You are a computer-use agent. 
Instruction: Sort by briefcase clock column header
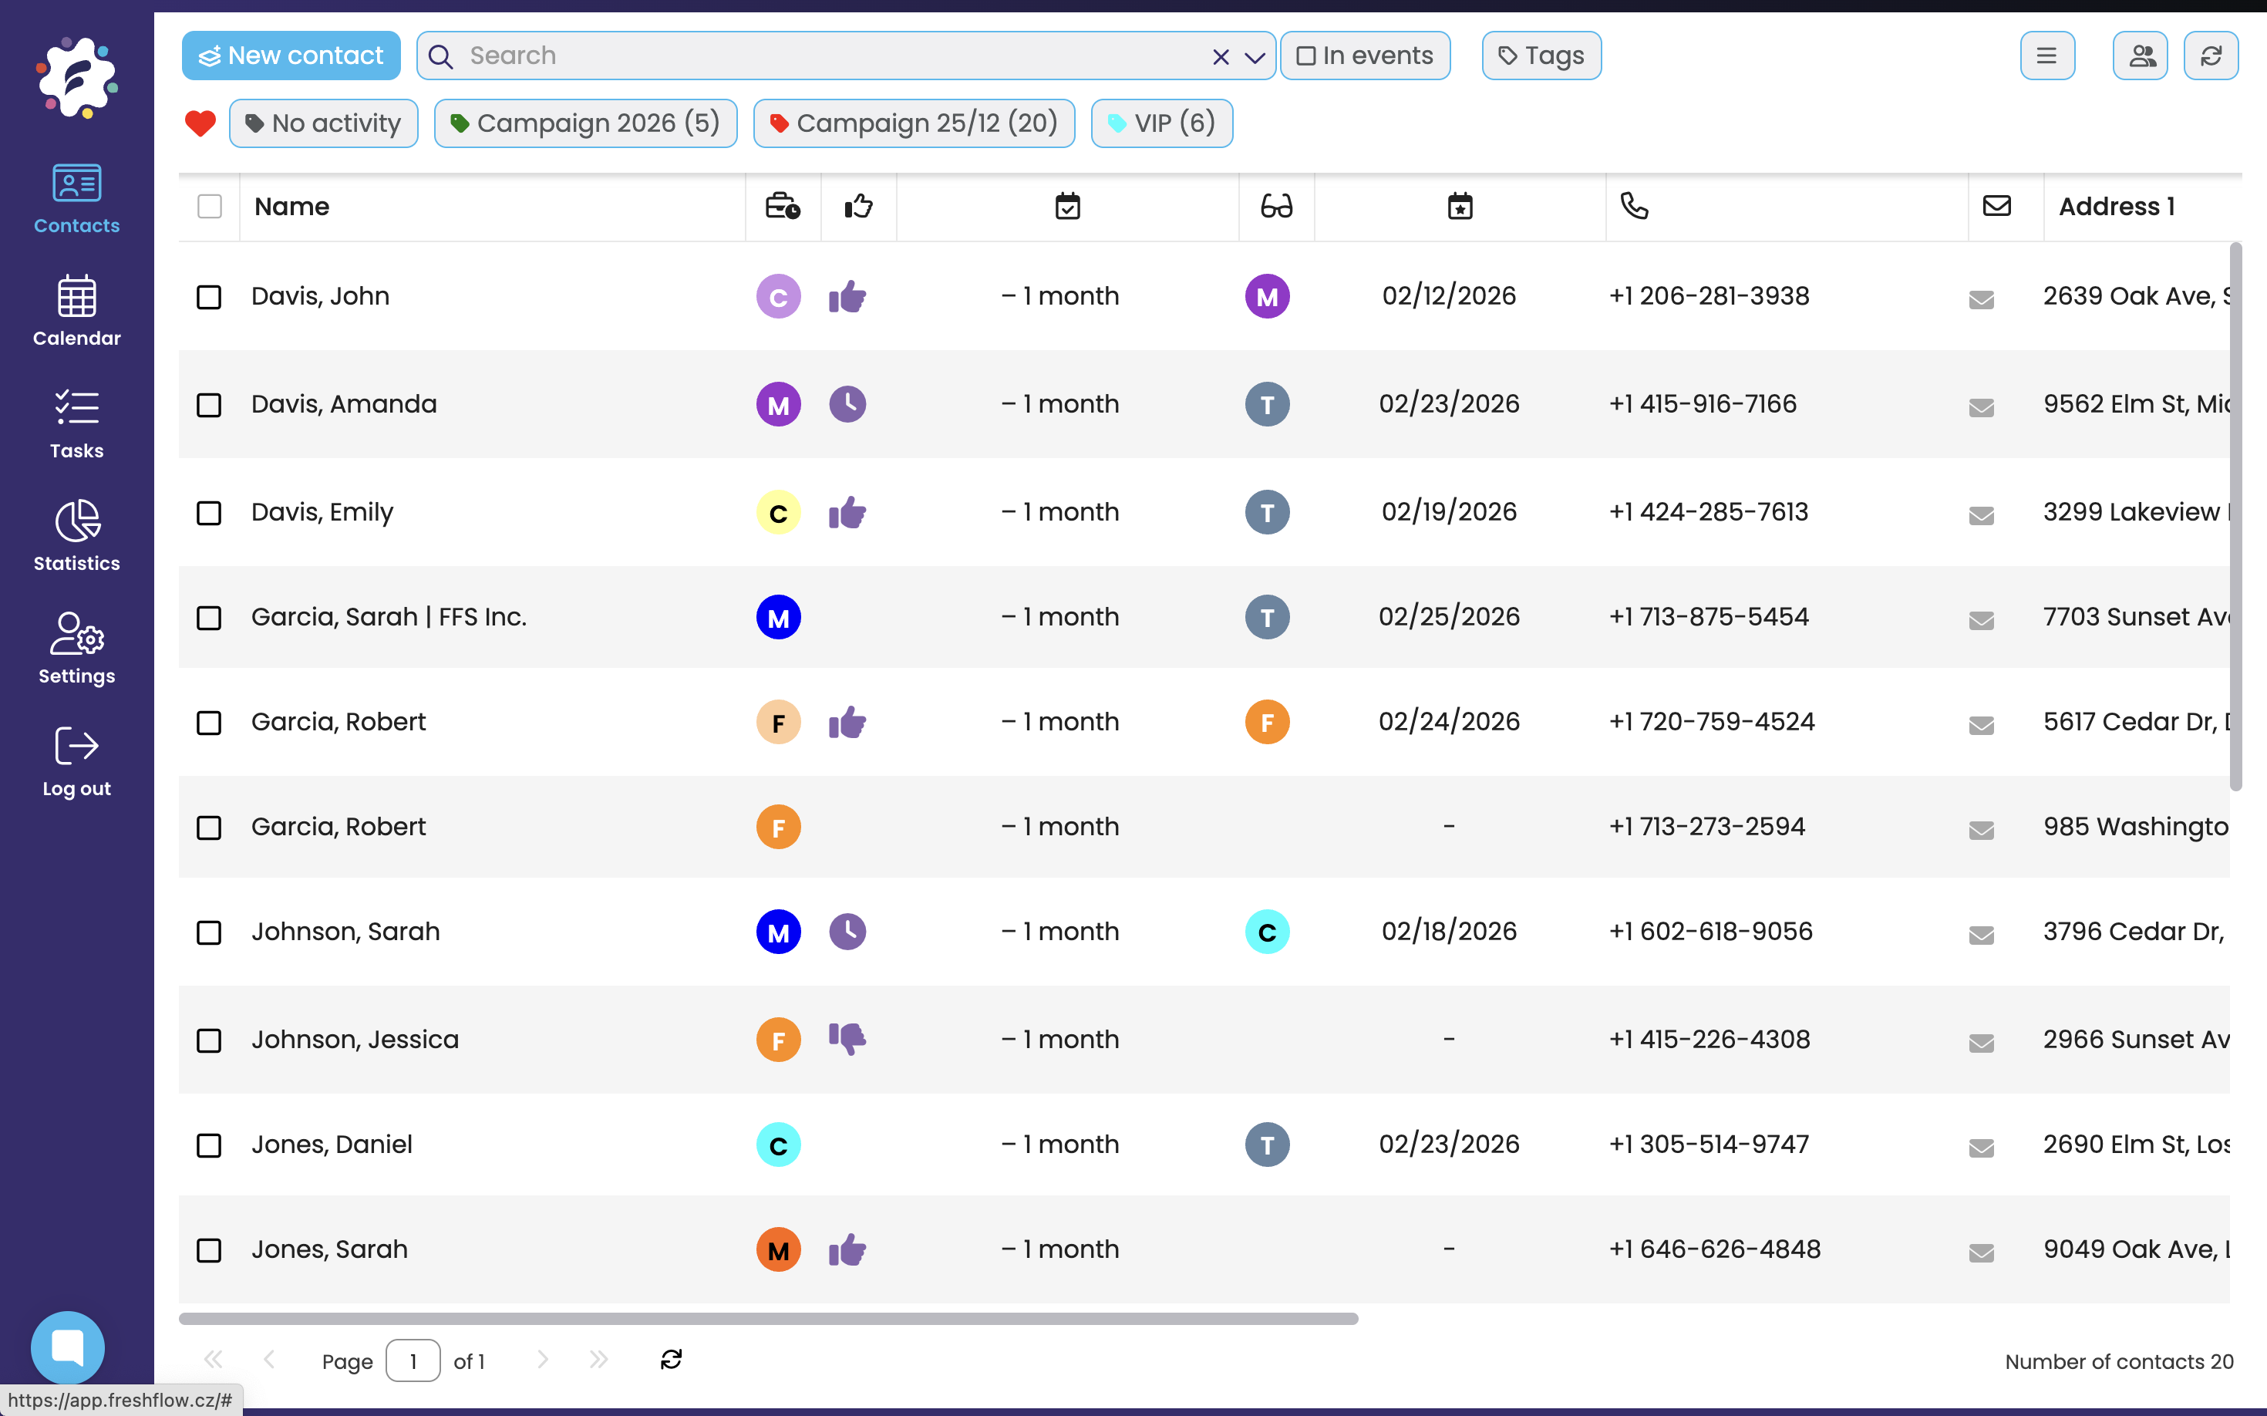tap(783, 205)
